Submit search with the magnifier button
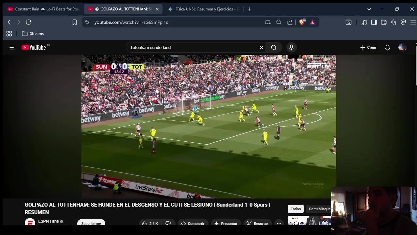The height and width of the screenshot is (235, 417). coord(274,47)
